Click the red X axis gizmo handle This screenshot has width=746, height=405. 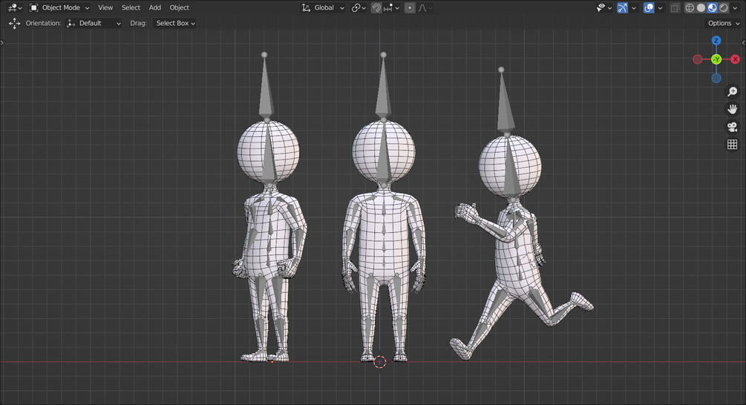pyautogui.click(x=735, y=59)
